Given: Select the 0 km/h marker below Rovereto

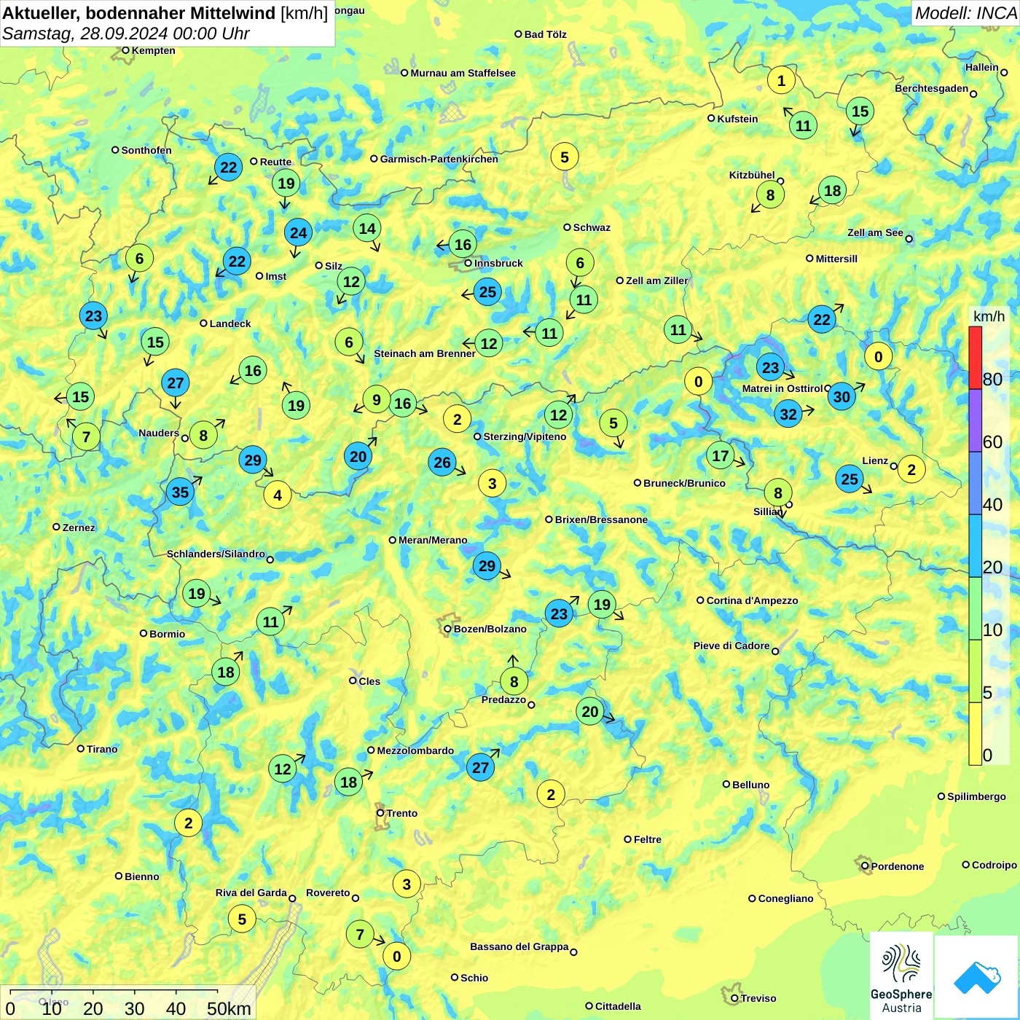Looking at the screenshot, I should click(x=396, y=957).
